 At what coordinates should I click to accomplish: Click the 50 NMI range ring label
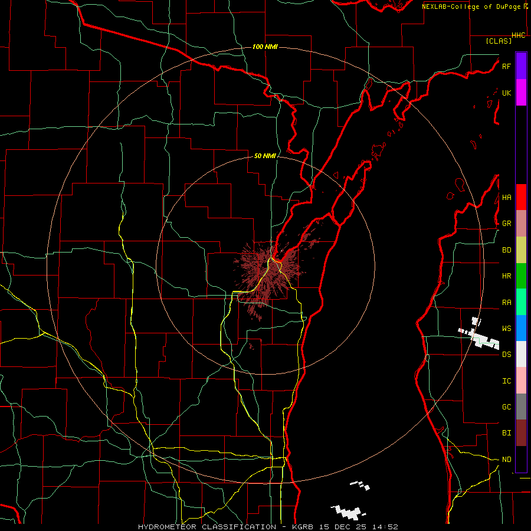point(265,156)
